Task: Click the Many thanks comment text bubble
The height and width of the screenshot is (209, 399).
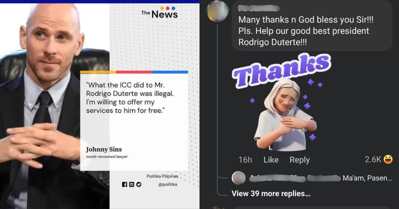Action: tap(312, 26)
